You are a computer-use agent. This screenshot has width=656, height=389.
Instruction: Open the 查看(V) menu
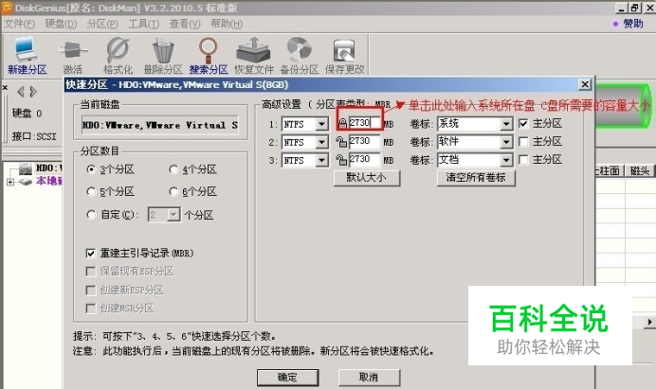(185, 24)
